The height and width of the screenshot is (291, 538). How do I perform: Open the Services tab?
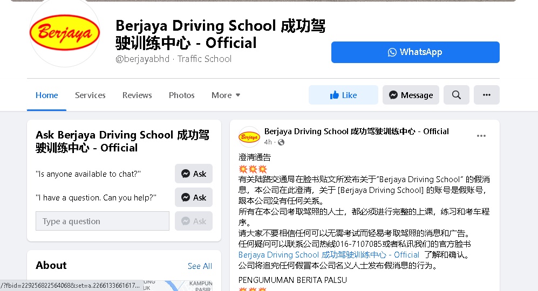tap(90, 95)
